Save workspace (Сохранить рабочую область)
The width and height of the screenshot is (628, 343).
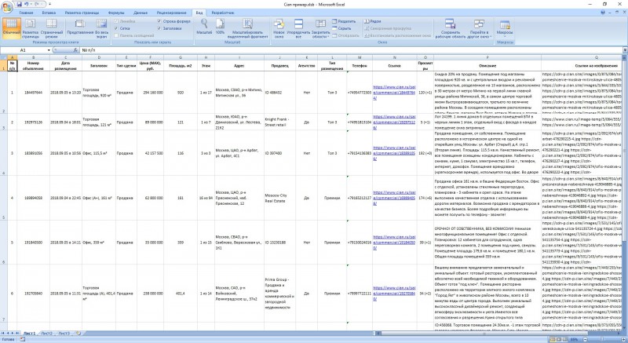(450, 28)
